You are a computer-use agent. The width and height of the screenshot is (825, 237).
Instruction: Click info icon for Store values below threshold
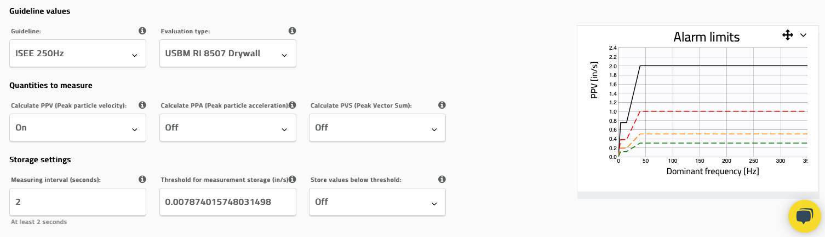tap(442, 179)
